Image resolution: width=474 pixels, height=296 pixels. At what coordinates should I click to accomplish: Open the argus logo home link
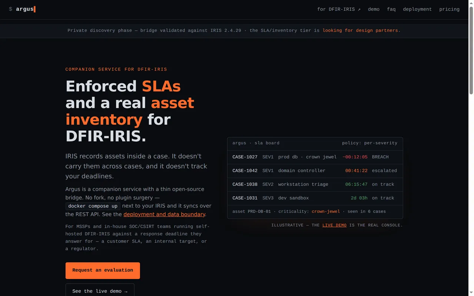pyautogui.click(x=22, y=9)
